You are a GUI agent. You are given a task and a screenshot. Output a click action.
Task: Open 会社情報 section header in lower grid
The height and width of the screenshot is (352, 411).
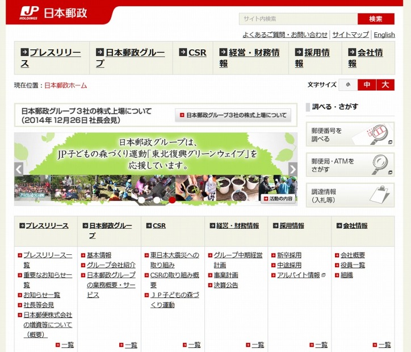pyautogui.click(x=352, y=225)
